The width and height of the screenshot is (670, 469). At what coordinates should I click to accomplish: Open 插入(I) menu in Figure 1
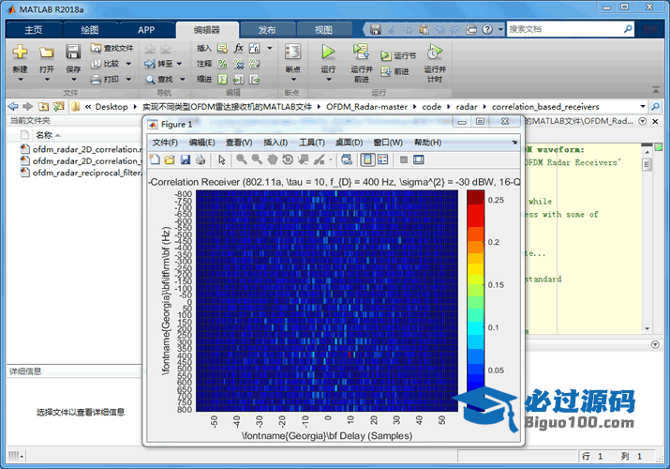pyautogui.click(x=275, y=143)
